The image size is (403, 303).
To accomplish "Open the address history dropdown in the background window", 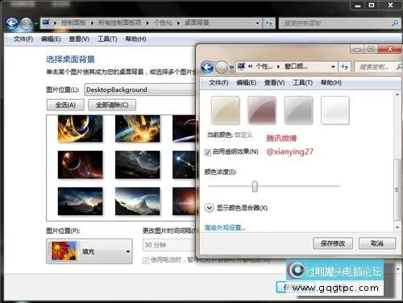I will point(257,23).
